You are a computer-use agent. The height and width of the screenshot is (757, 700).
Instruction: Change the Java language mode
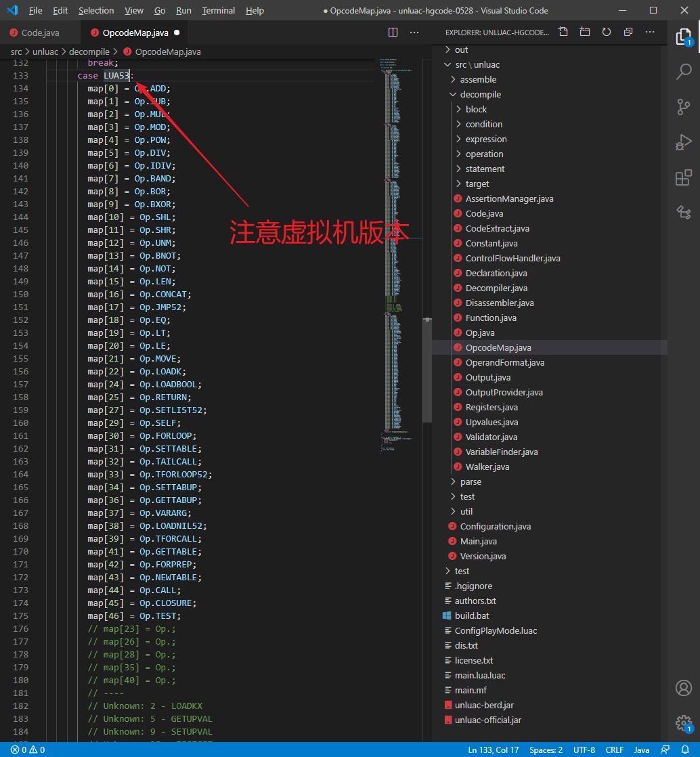(642, 750)
